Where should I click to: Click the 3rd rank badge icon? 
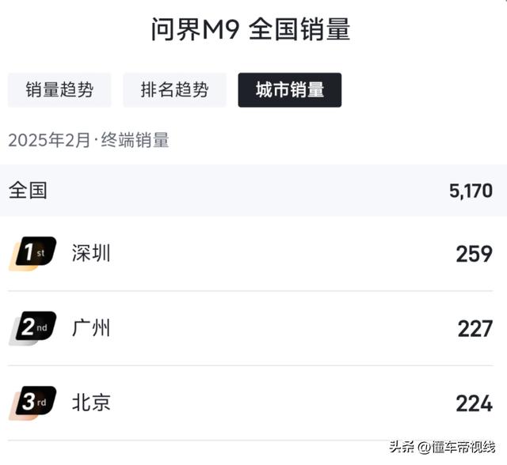(x=32, y=403)
